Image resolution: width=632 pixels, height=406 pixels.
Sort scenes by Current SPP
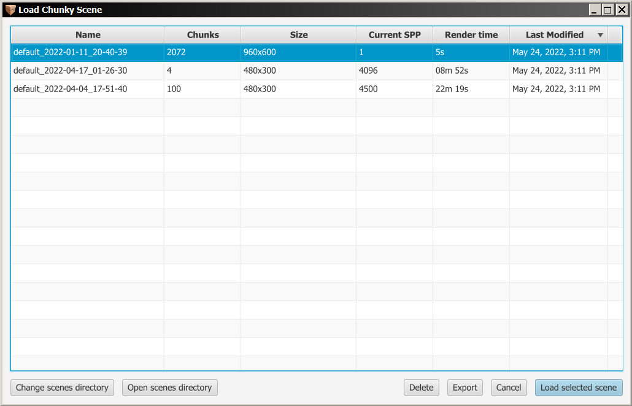tap(395, 35)
